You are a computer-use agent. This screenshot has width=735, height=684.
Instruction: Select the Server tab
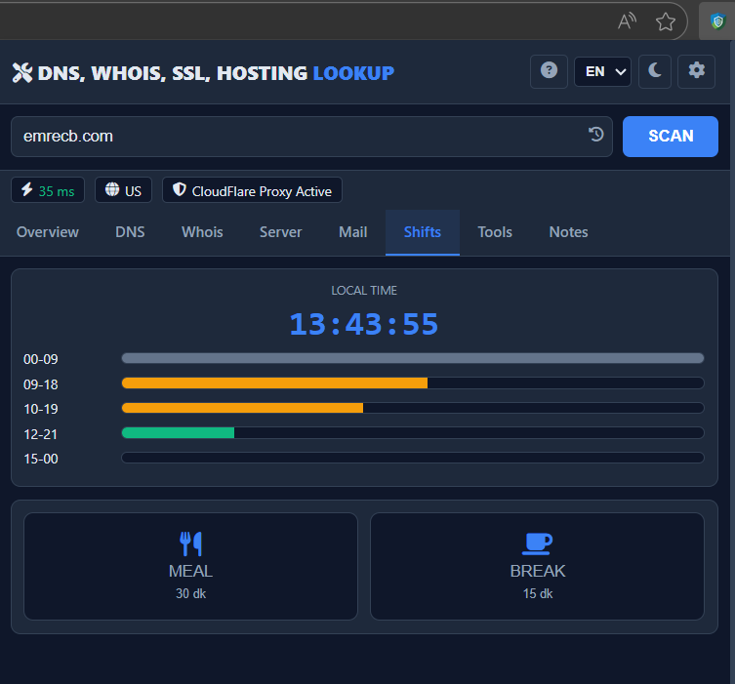280,232
